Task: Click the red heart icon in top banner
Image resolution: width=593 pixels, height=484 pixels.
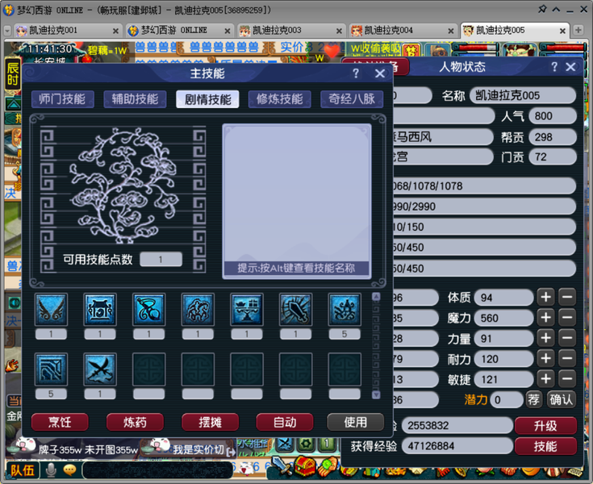Action: [332, 51]
